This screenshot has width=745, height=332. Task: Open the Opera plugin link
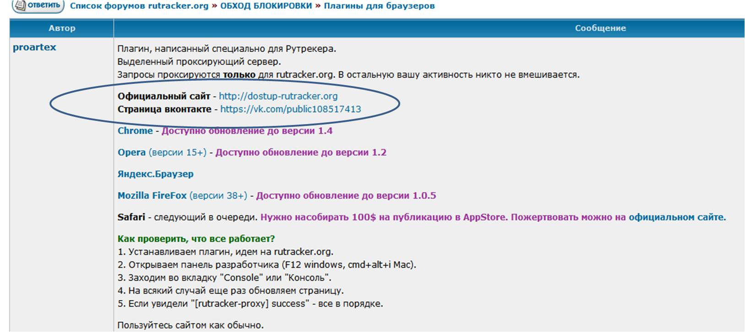pos(131,152)
